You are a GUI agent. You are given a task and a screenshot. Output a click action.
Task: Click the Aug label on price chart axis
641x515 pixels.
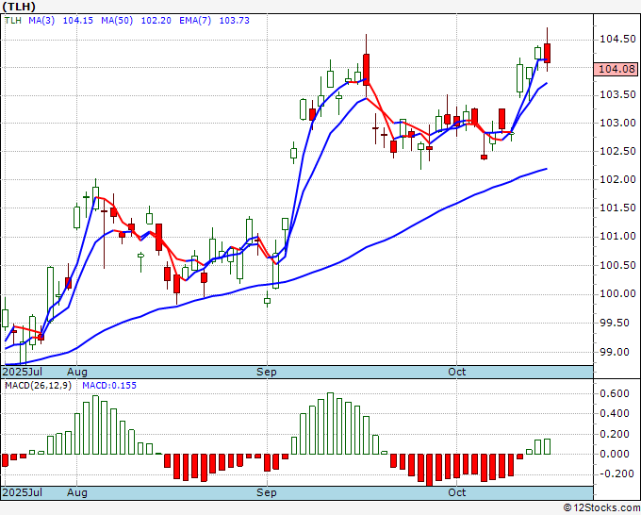click(x=77, y=372)
